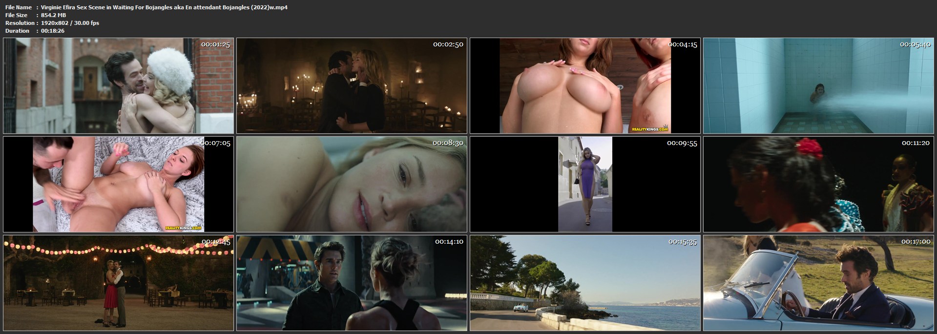Click the vertical video frame at 00:09:55
This screenshot has height=334, width=937.
pos(585,184)
